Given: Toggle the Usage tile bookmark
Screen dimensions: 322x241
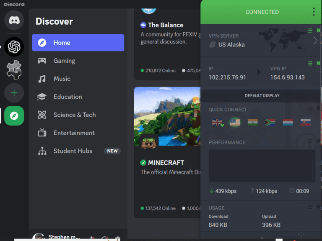Looking at the screenshot, I should (318, 207).
